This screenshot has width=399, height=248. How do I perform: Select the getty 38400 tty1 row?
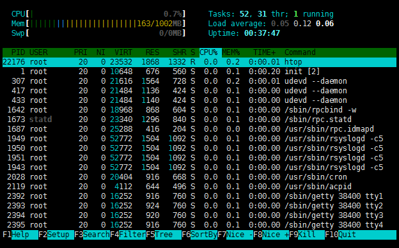tap(199, 196)
